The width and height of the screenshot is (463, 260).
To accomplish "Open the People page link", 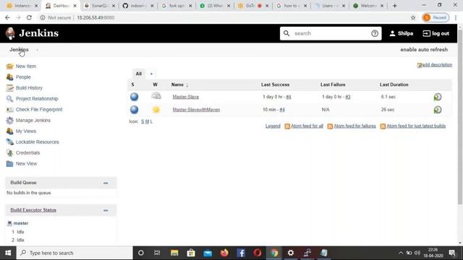I will 23,77.
